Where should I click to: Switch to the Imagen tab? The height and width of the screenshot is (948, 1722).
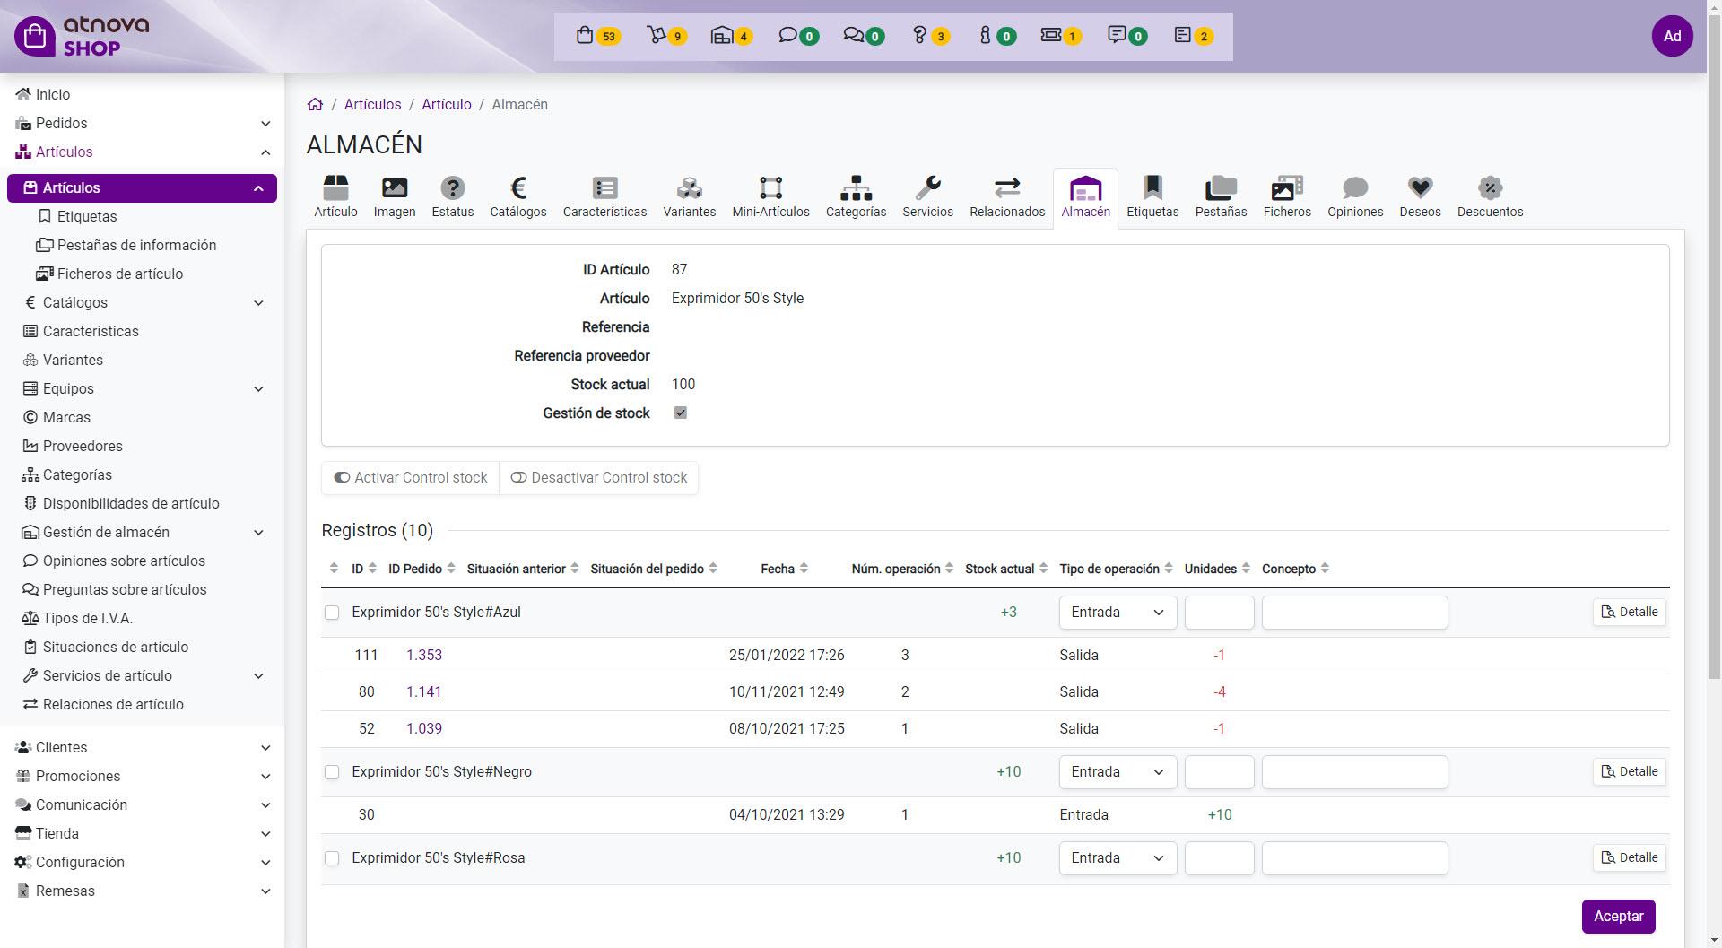point(395,197)
